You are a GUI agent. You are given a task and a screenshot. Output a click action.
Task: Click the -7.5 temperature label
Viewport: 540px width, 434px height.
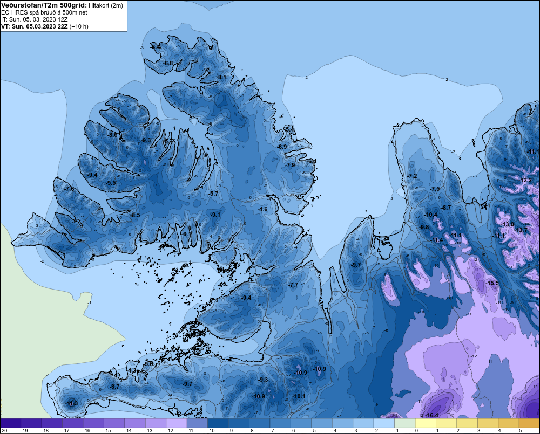coord(435,189)
